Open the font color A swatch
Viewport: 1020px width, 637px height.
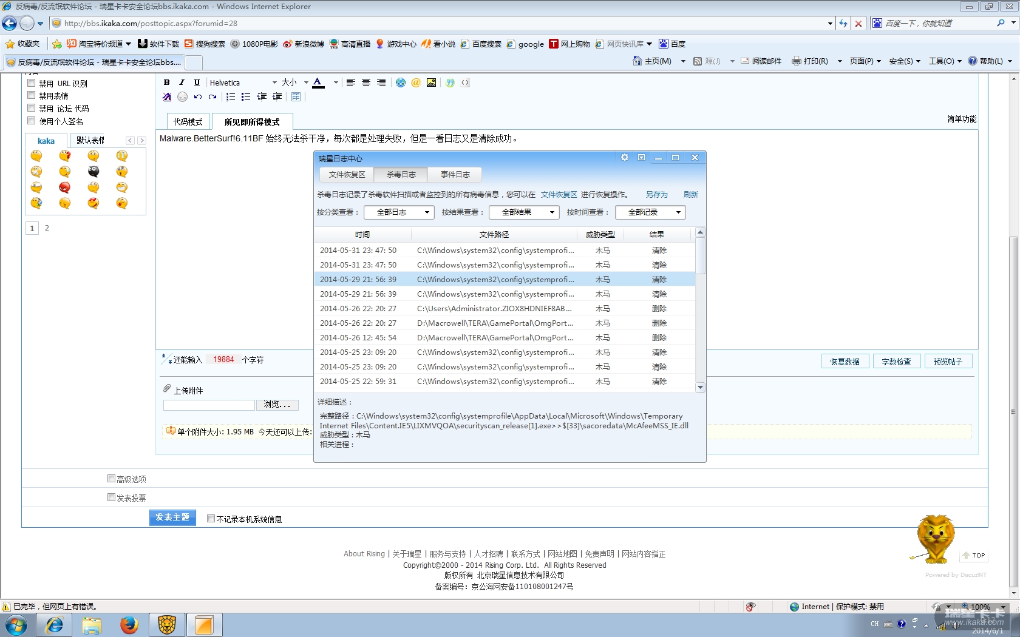318,83
